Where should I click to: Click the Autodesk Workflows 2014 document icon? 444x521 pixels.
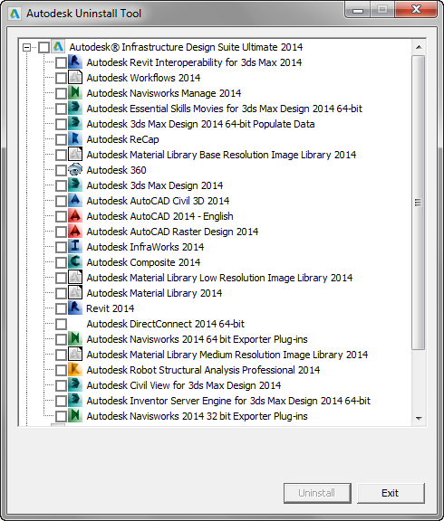pyautogui.click(x=75, y=77)
